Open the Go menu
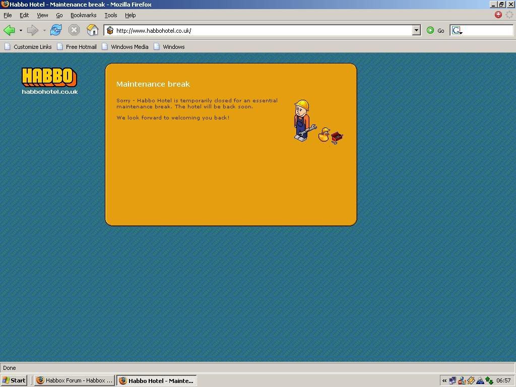The height and width of the screenshot is (387, 516). 59,15
